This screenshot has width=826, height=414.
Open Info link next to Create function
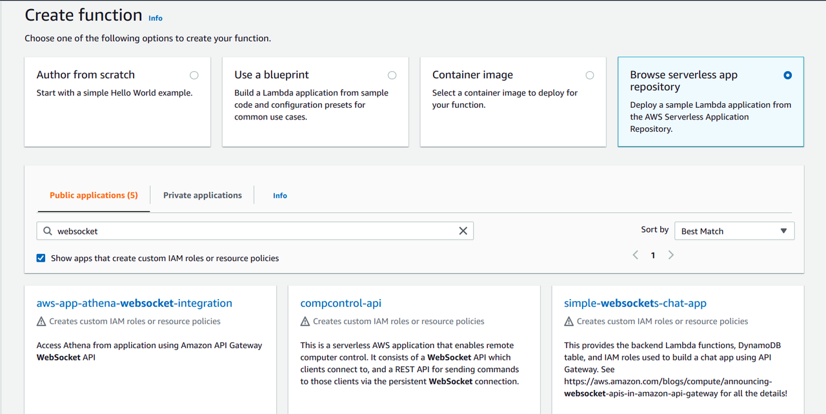click(156, 18)
